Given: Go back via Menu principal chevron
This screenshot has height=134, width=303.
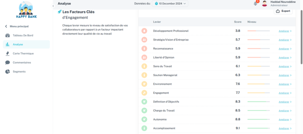Looking at the screenshot, I should [6, 26].
